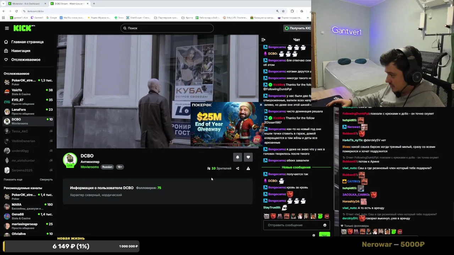454x255 pixels.
Task: Click the Movierooms category link
Action: pos(90,167)
